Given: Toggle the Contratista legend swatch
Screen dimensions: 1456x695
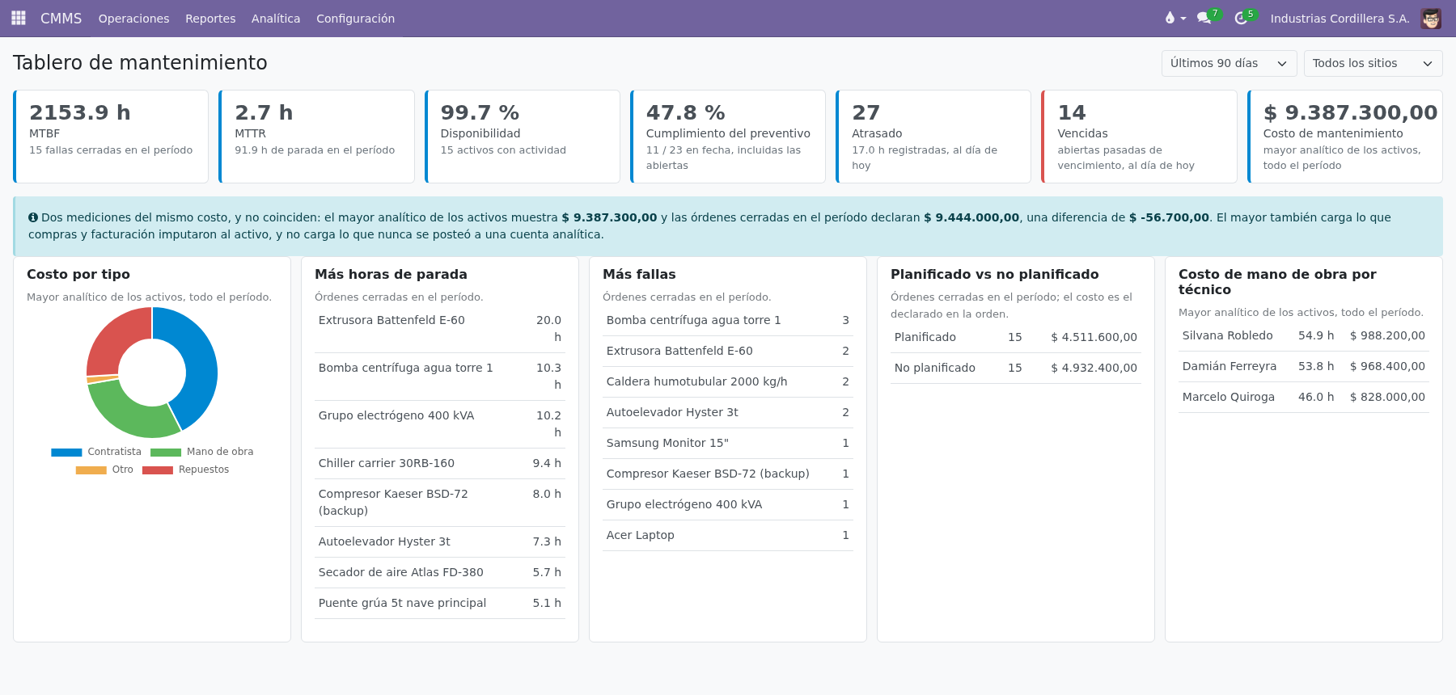Looking at the screenshot, I should (x=66, y=453).
